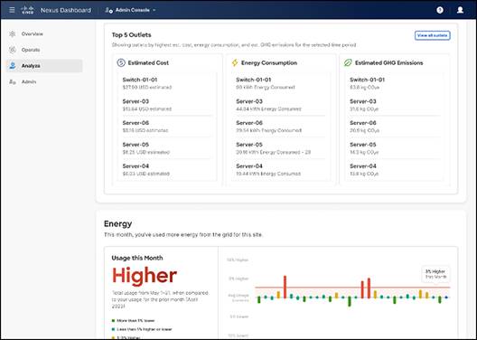Click the Usage this Month label
This screenshot has height=340, width=477.
click(137, 258)
